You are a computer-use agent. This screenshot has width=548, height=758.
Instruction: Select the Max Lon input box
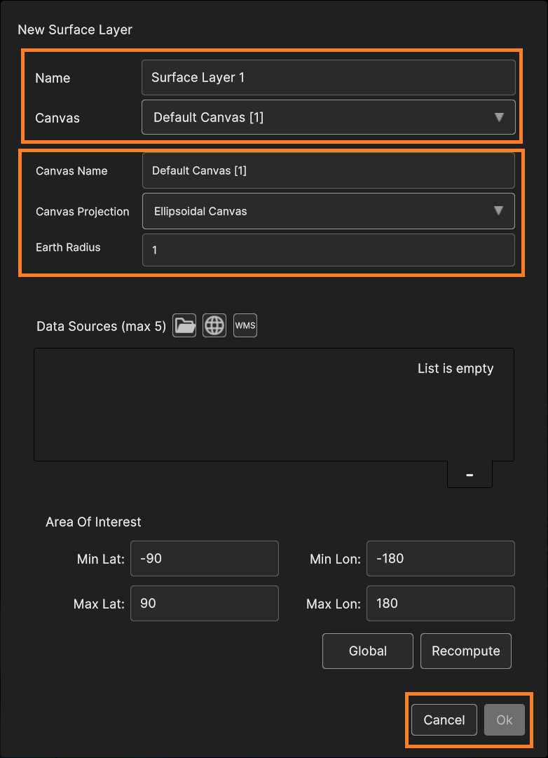pos(440,603)
